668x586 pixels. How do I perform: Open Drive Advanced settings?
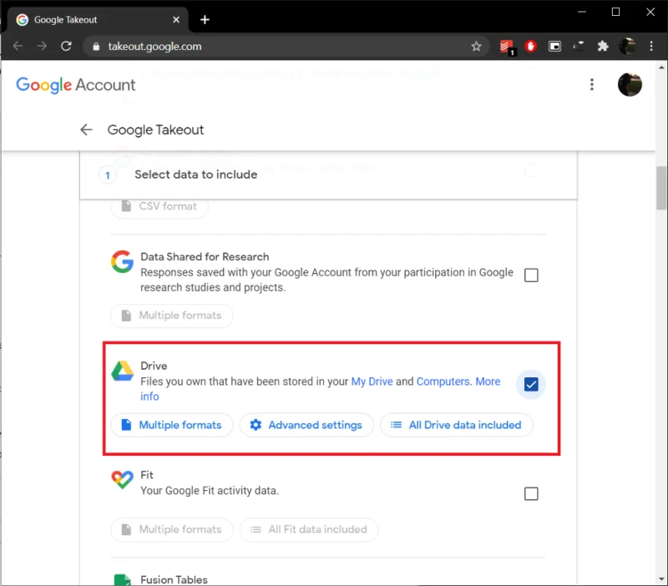point(306,425)
